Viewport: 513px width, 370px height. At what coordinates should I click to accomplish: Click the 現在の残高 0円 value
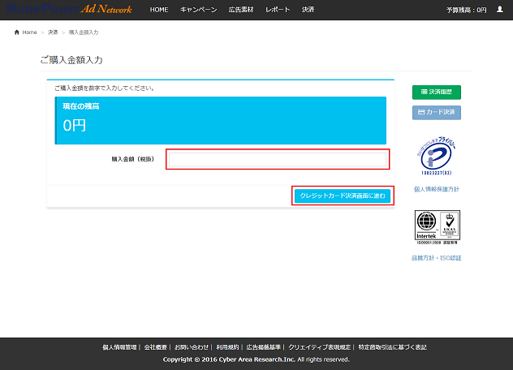point(74,125)
